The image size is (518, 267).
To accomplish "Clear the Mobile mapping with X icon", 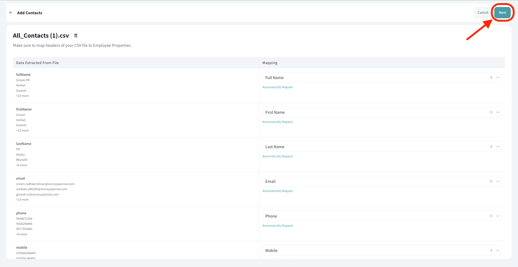I will (491, 250).
